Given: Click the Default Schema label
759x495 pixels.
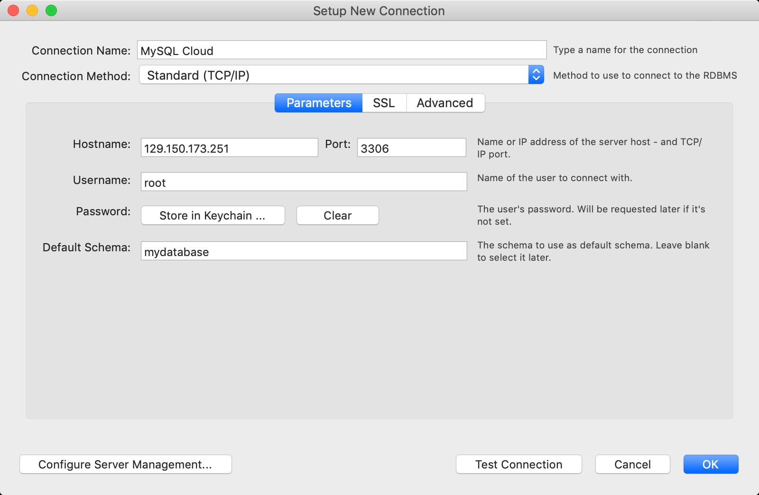Looking at the screenshot, I should click(x=86, y=247).
